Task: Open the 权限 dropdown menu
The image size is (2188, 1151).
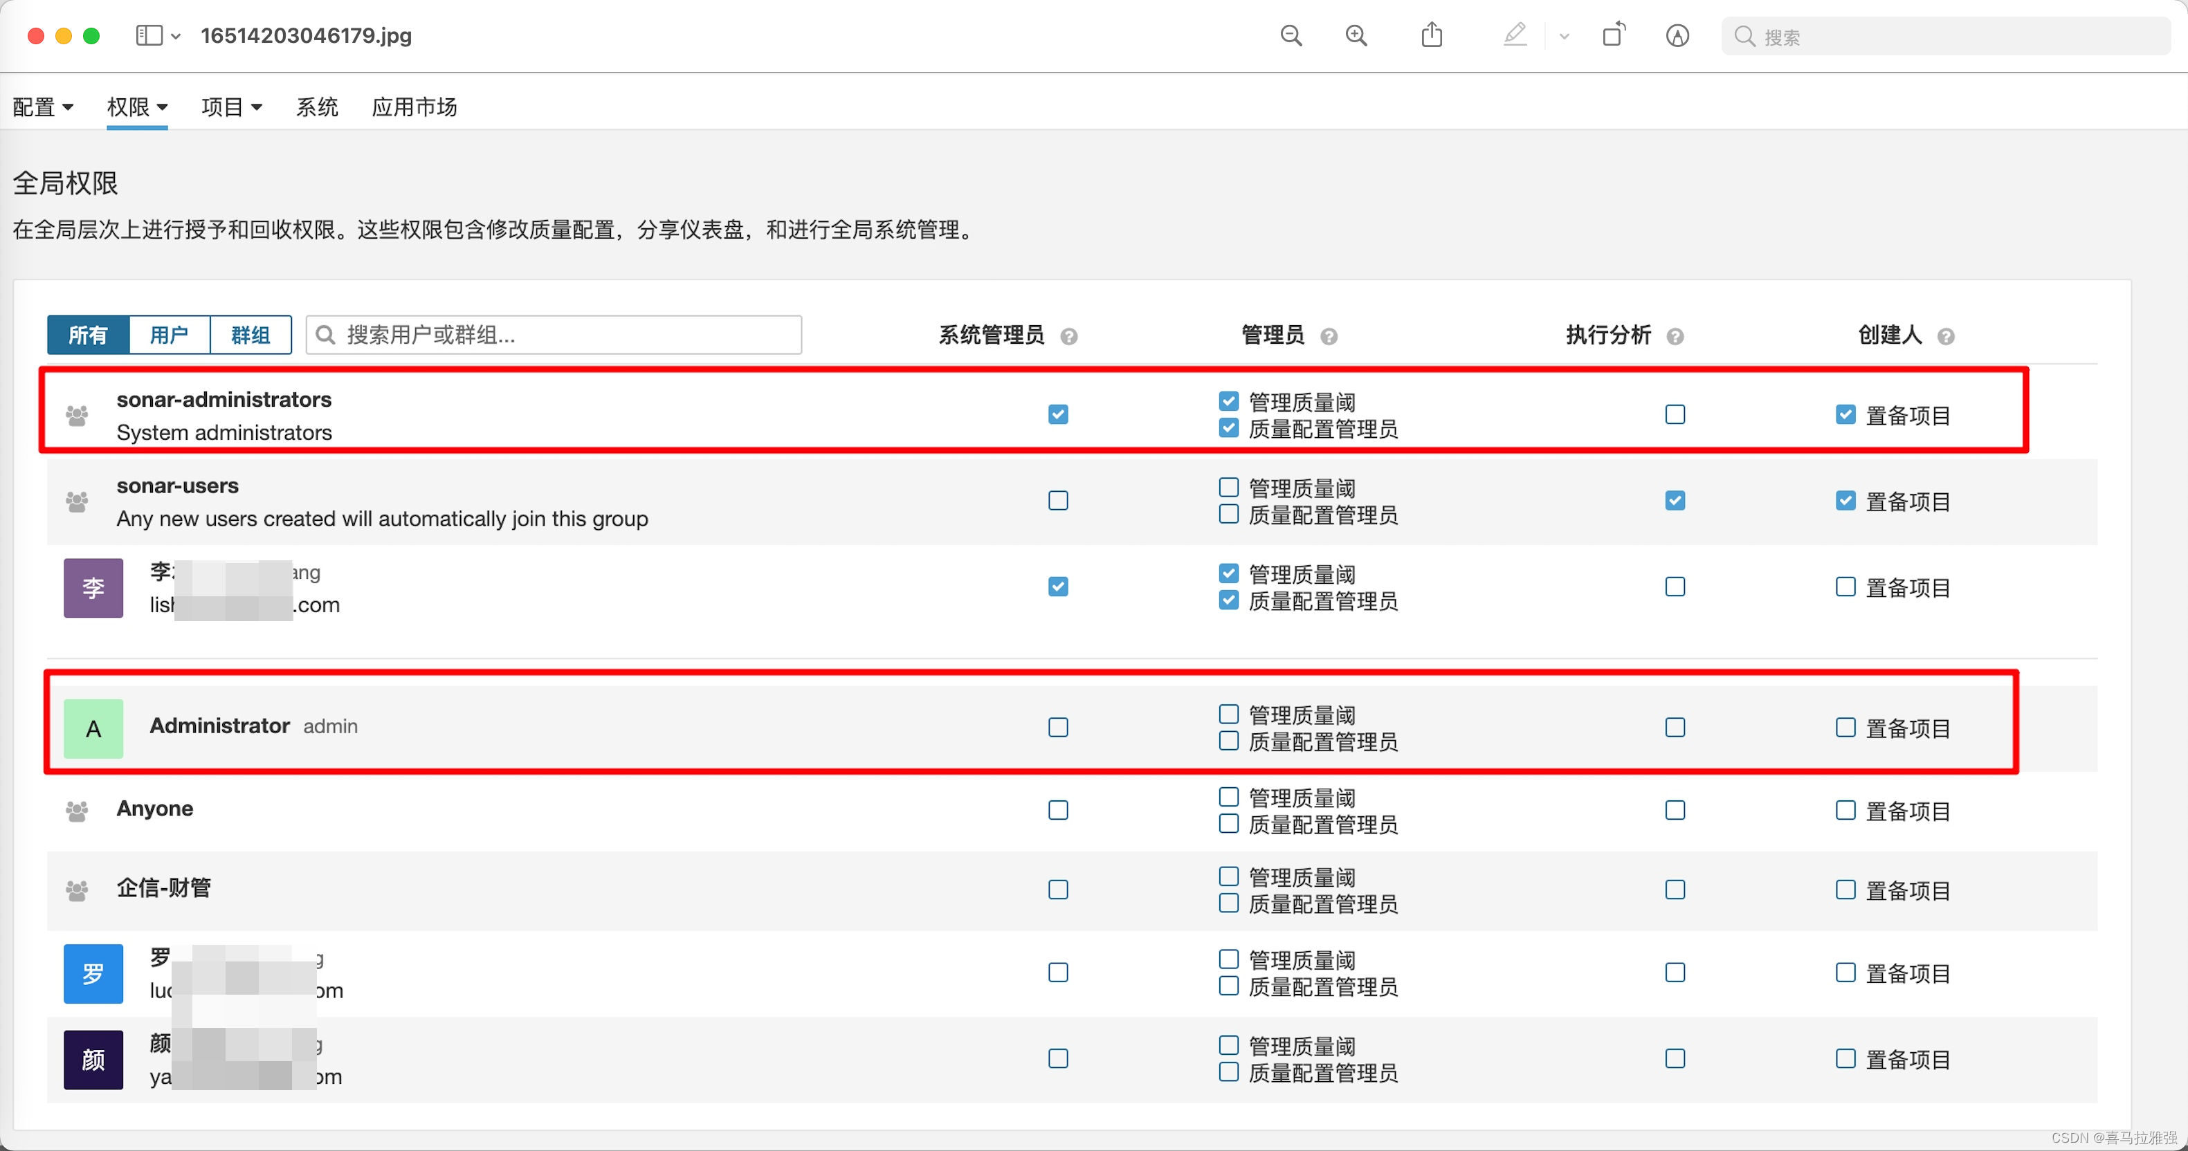Action: tap(138, 107)
